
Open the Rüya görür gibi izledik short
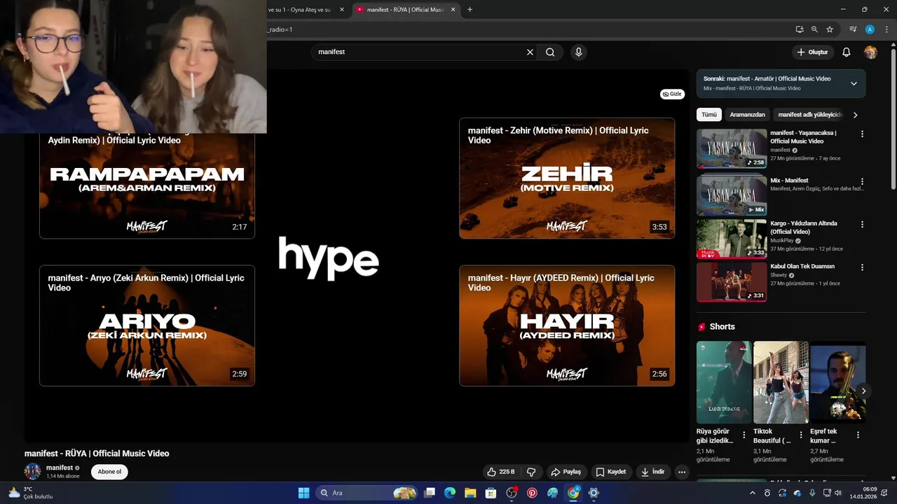pos(724,382)
